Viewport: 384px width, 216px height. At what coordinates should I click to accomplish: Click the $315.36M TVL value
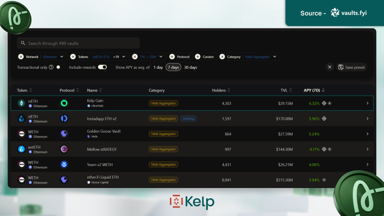click(x=284, y=180)
